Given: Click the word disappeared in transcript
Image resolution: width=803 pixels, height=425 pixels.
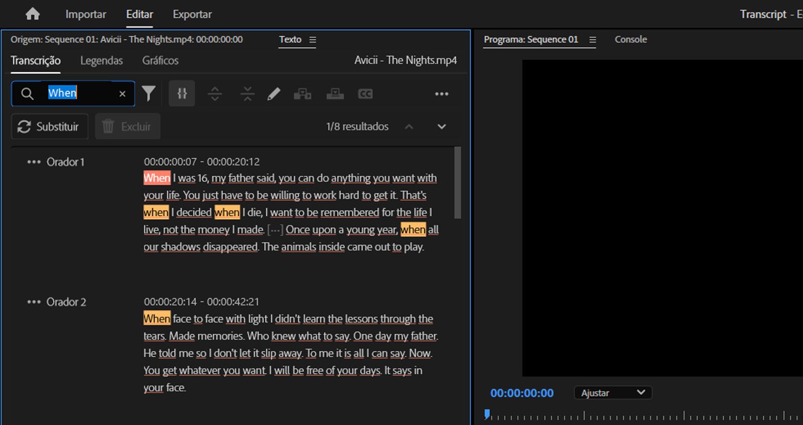Looking at the screenshot, I should (x=230, y=247).
